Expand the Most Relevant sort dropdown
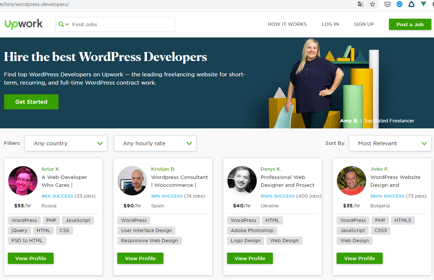The image size is (434, 280). click(x=390, y=143)
